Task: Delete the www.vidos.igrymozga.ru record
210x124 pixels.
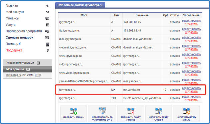Action: pyautogui.click(x=191, y=75)
